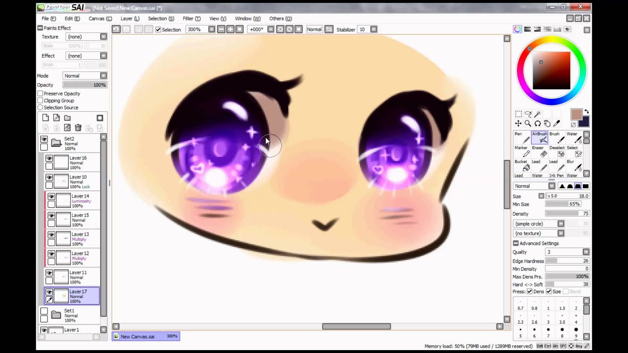Click the foreground color swatch

576,115
